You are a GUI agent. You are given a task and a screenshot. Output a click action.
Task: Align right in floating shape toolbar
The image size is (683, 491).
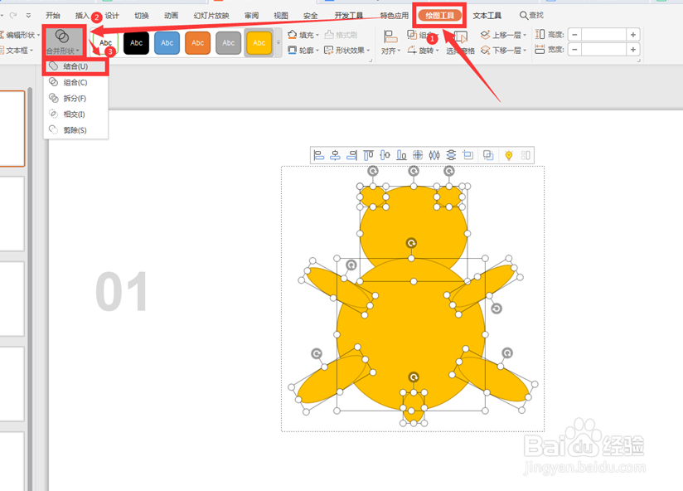[352, 155]
